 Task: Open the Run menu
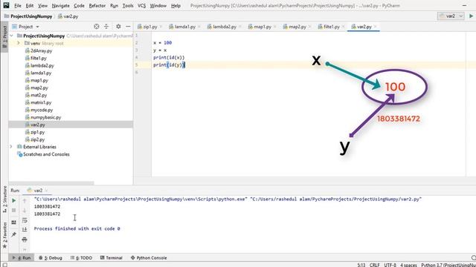tap(114, 6)
